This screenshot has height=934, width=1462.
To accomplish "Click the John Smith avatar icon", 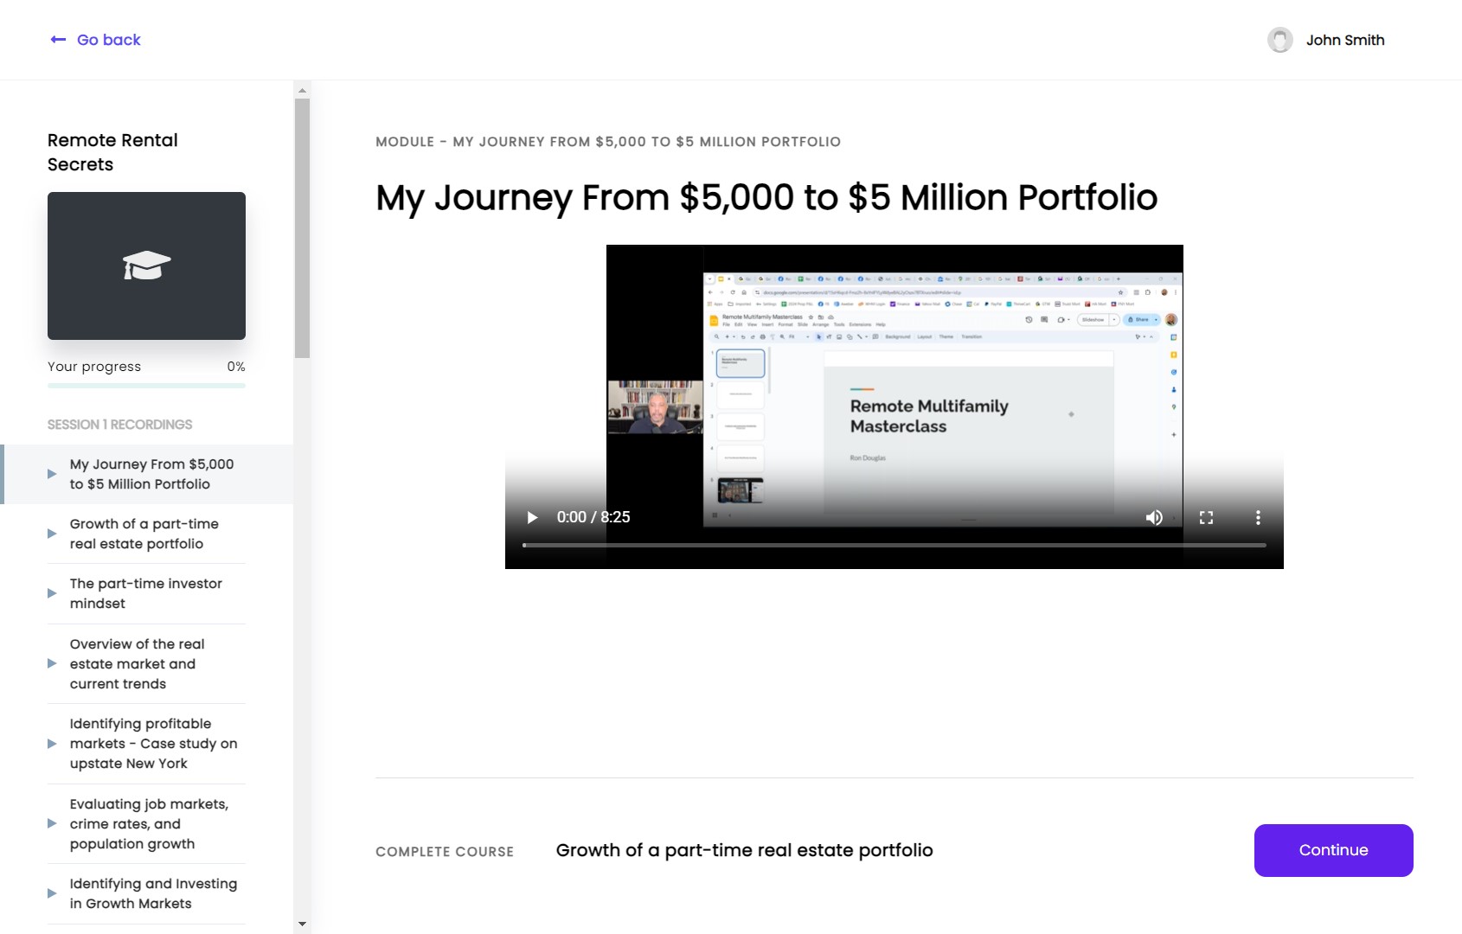I will [1279, 40].
